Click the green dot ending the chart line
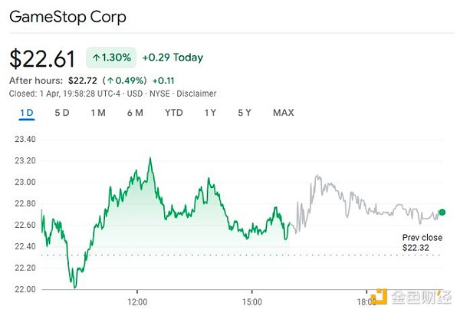 [x=442, y=213]
